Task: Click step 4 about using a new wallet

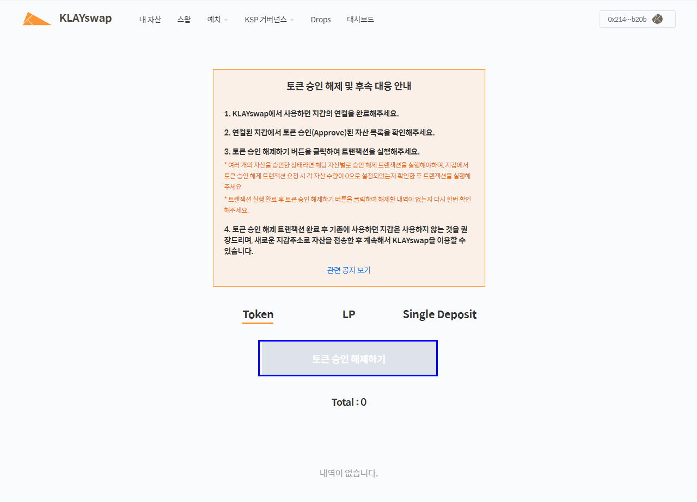Action: click(x=345, y=240)
